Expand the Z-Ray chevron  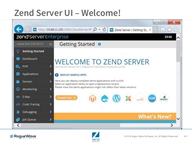click(x=51, y=97)
